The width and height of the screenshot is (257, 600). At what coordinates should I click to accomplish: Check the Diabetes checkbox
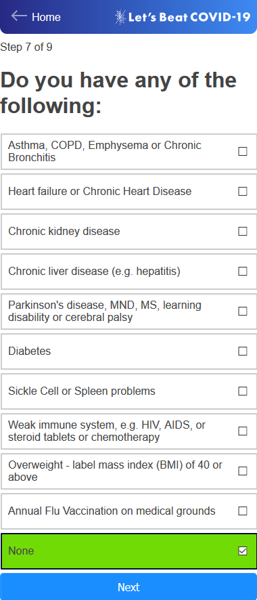click(243, 351)
